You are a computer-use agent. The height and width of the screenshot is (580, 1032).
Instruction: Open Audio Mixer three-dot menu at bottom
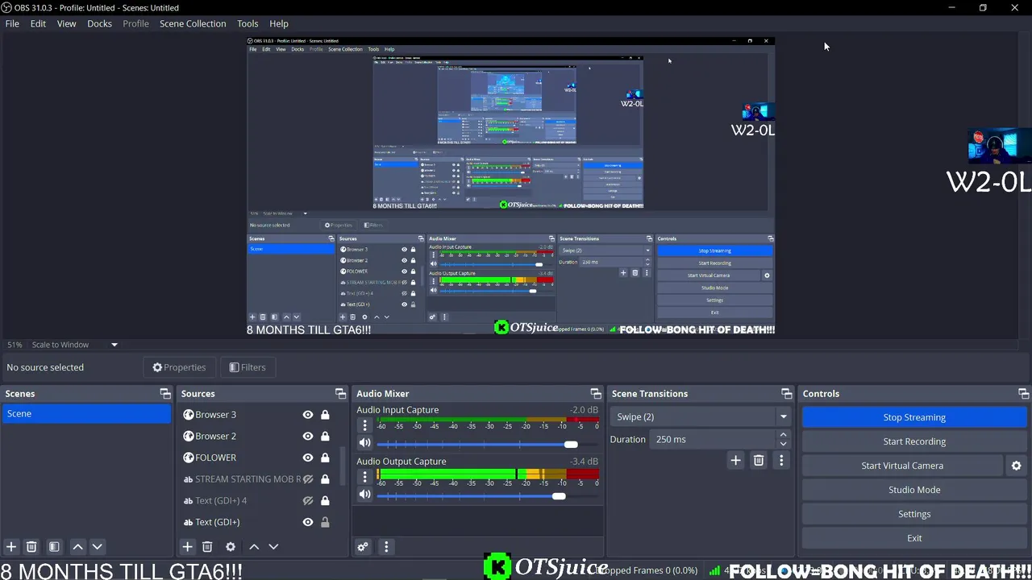point(386,546)
